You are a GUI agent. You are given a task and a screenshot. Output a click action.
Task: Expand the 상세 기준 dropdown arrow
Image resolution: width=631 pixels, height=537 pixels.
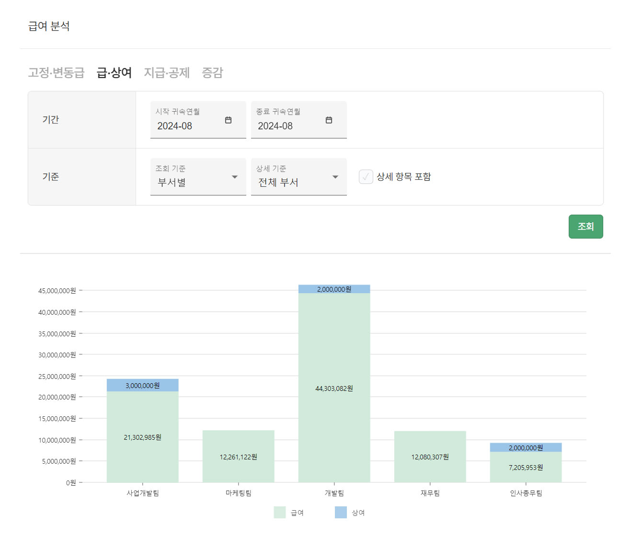click(335, 177)
